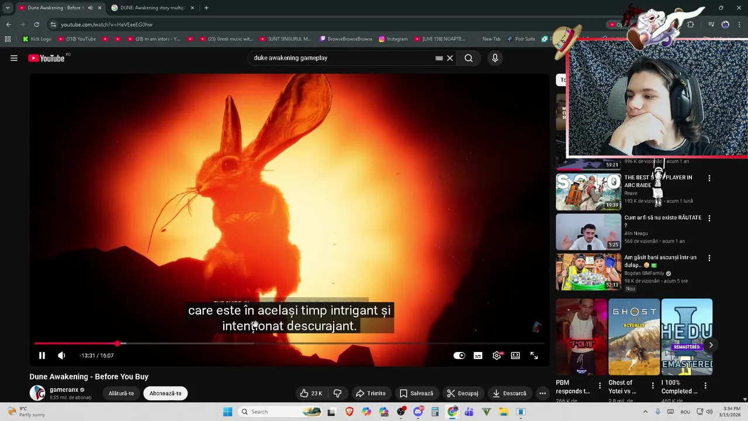748x421 pixels.
Task: Open options for 'I 100% Completed' short
Action: (705, 386)
